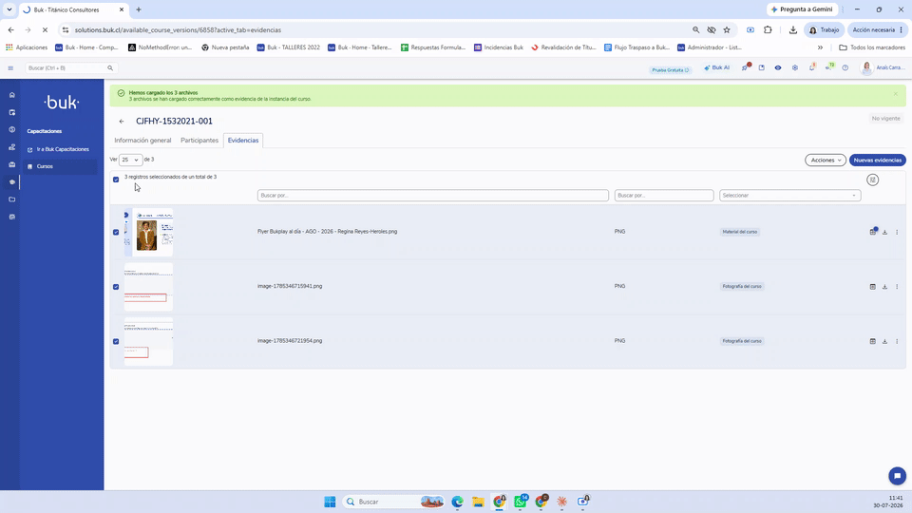The height and width of the screenshot is (513, 912).
Task: Open detail icon for image-1785346721954.png row
Action: pos(872,341)
